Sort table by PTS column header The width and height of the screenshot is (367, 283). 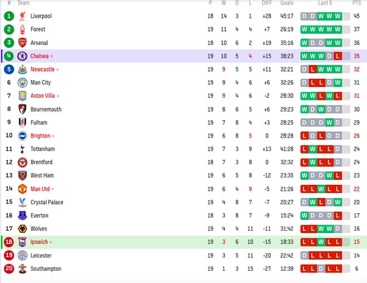click(x=356, y=3)
